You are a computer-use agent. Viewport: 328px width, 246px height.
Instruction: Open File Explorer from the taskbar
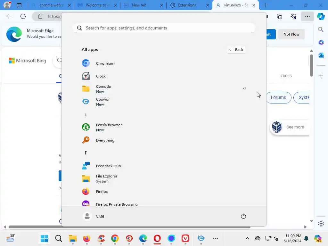click(x=73, y=238)
